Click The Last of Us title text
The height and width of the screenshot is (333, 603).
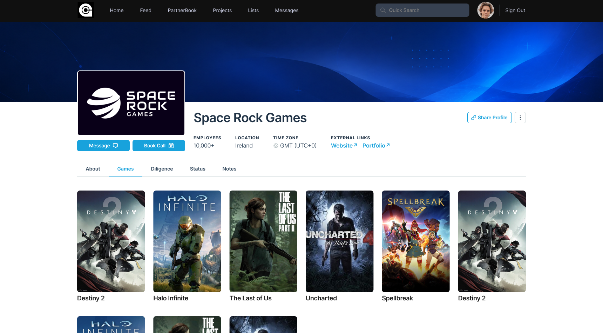[x=251, y=298]
